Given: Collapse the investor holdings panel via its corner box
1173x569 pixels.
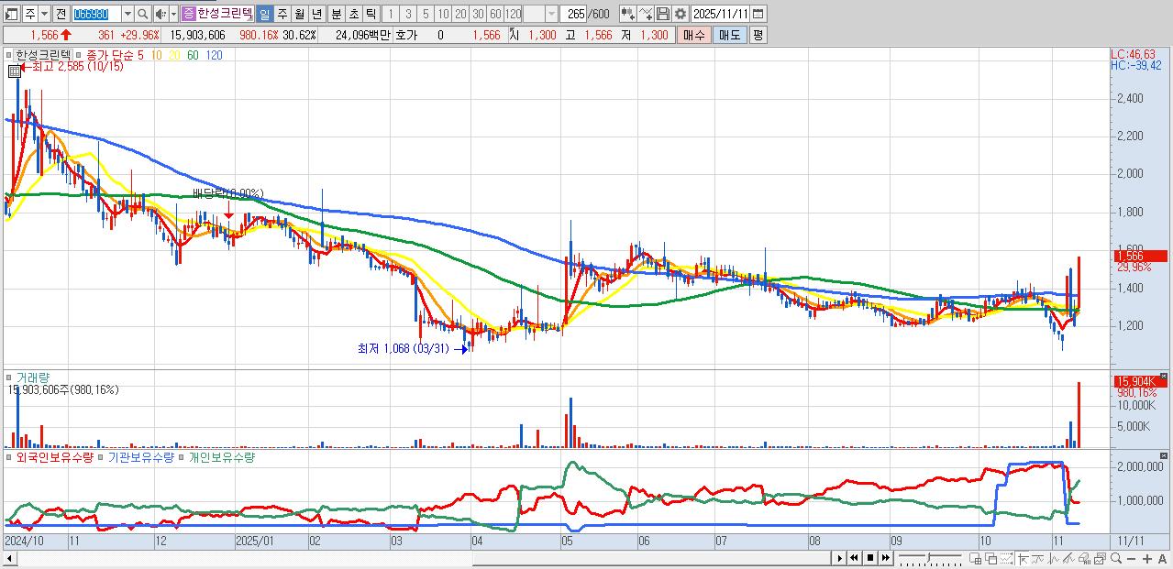Looking at the screenshot, I should [1164, 454].
